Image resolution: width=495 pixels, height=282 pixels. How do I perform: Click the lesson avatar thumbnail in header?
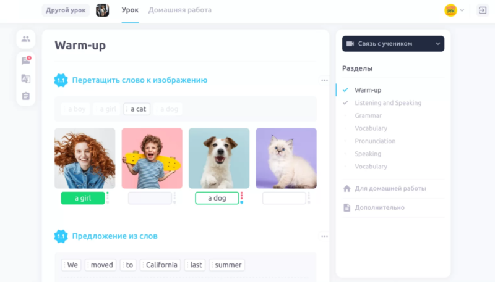coord(103,10)
